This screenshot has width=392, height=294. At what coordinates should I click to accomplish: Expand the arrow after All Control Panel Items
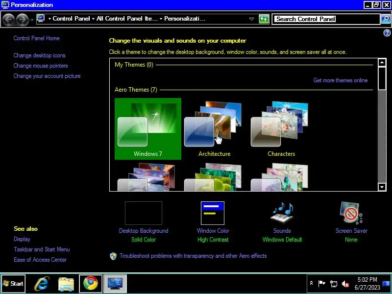click(161, 19)
